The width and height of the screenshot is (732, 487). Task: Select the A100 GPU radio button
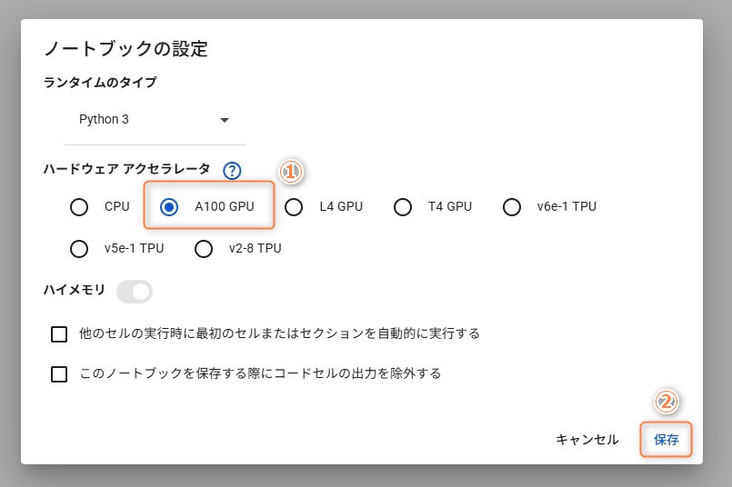(x=168, y=206)
